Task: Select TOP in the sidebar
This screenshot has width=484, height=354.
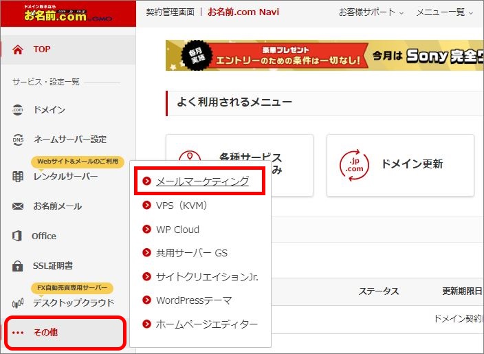Action: click(x=68, y=49)
